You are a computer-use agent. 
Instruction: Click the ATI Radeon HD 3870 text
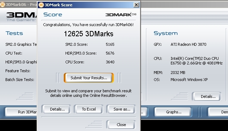[x=189, y=44]
